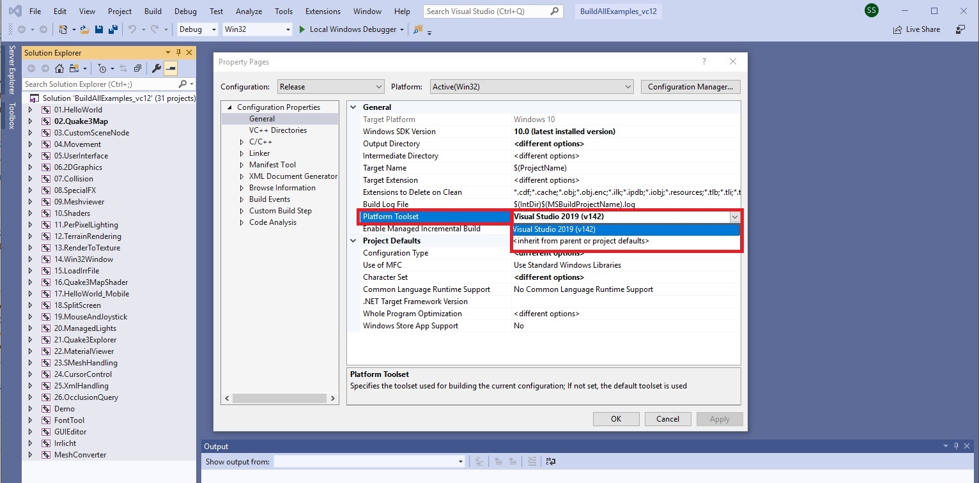979x483 pixels.
Task: Click the Solution Explorer search magnifier icon
Action: [183, 84]
